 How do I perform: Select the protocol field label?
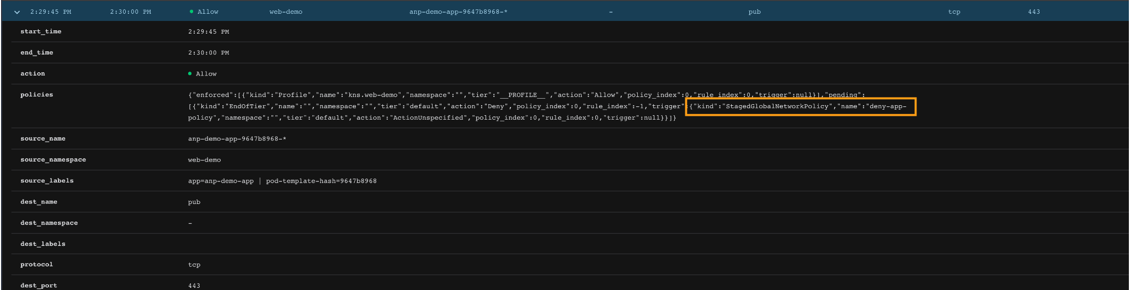pyautogui.click(x=37, y=264)
